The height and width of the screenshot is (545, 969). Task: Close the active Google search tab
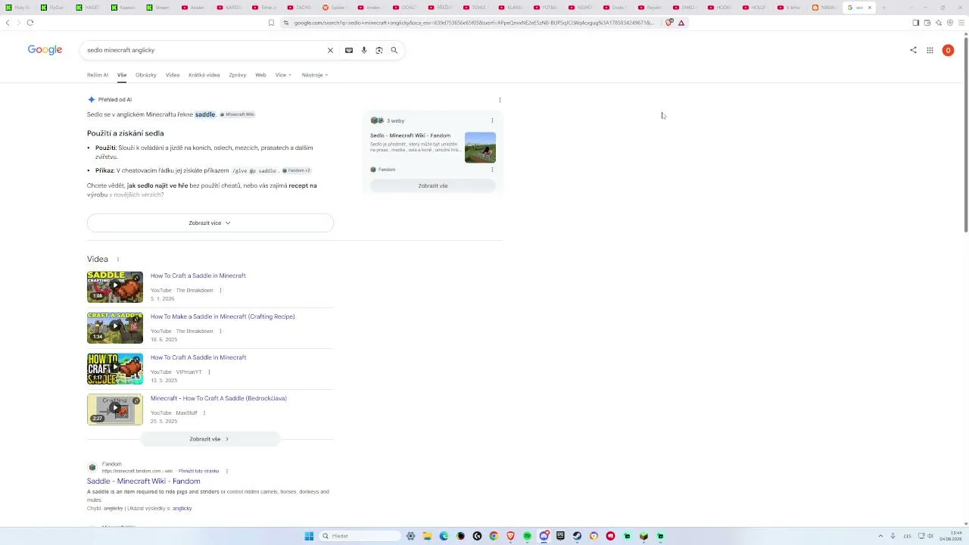point(869,8)
